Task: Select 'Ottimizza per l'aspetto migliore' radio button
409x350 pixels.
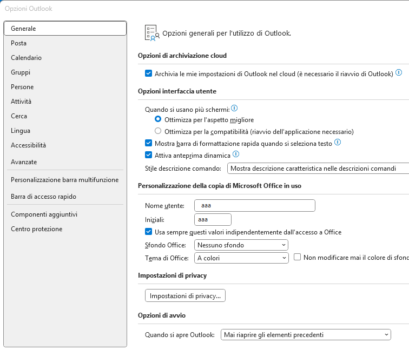Action: click(x=158, y=119)
